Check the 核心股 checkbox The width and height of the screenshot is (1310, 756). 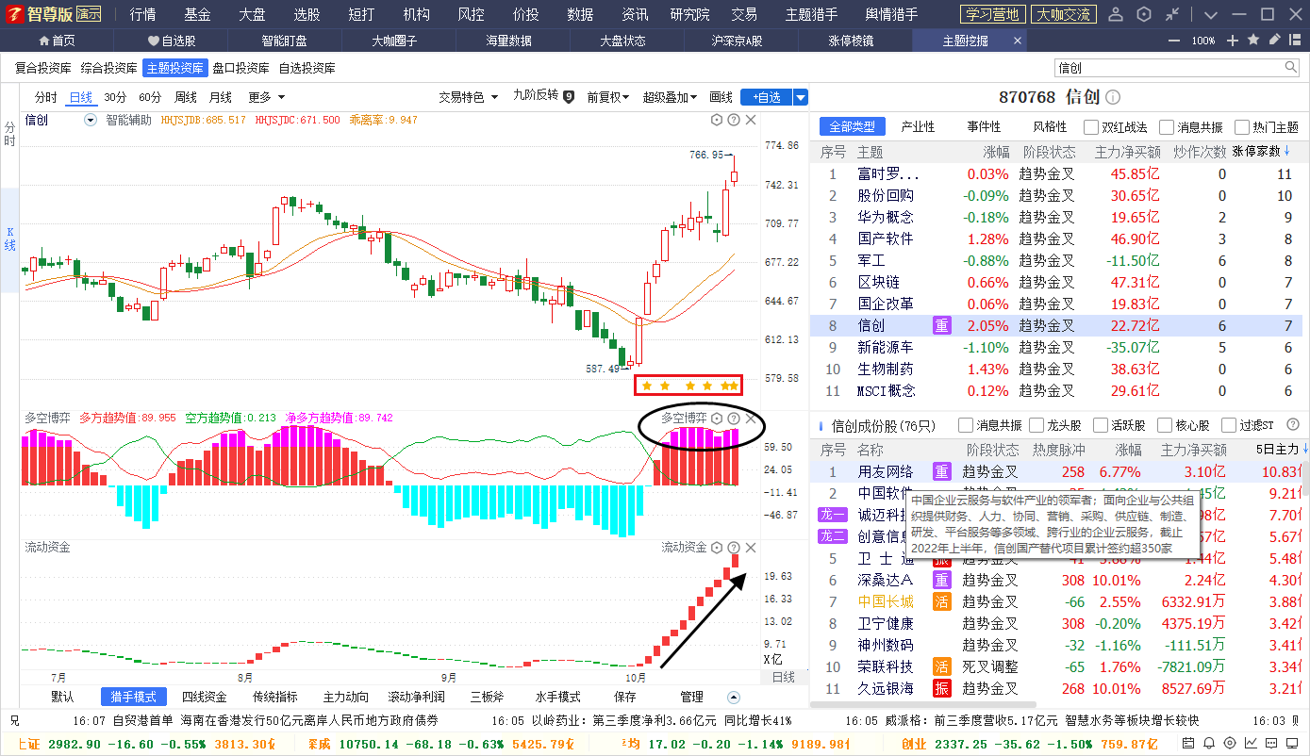tap(1165, 425)
